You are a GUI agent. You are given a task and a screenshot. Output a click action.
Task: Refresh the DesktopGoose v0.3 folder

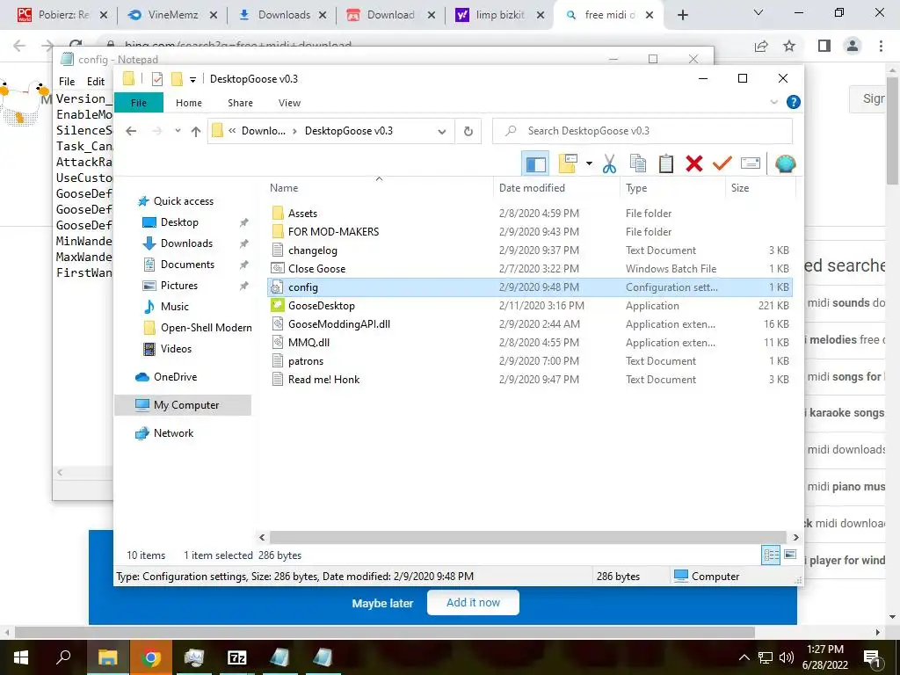coord(468,132)
